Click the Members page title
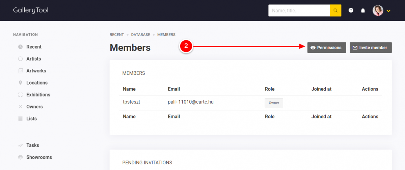Image resolution: width=405 pixels, height=170 pixels. [x=130, y=48]
